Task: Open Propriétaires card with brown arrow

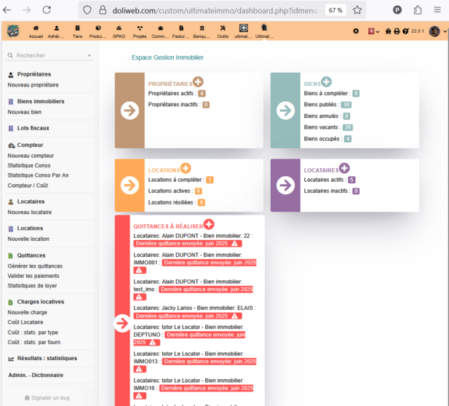Action: (130, 111)
